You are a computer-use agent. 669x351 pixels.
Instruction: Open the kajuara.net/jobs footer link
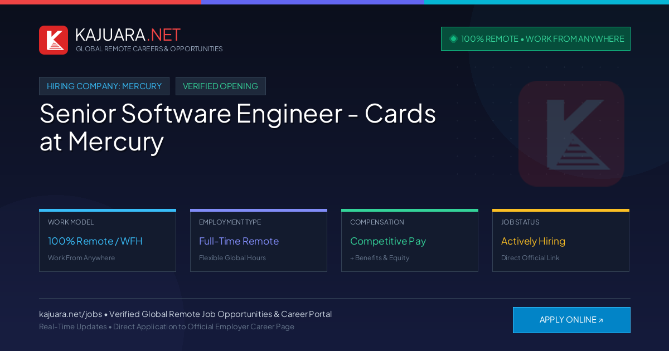[x=70, y=314]
